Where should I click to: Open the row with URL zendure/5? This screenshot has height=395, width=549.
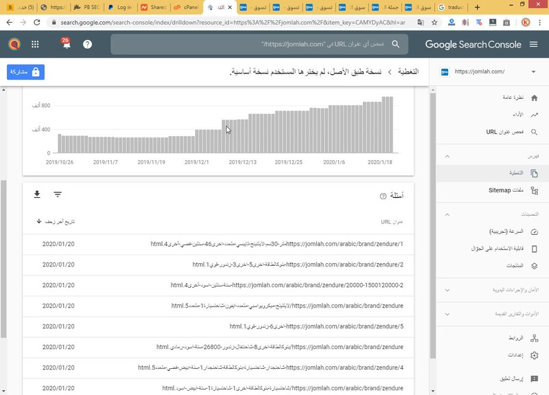218,326
